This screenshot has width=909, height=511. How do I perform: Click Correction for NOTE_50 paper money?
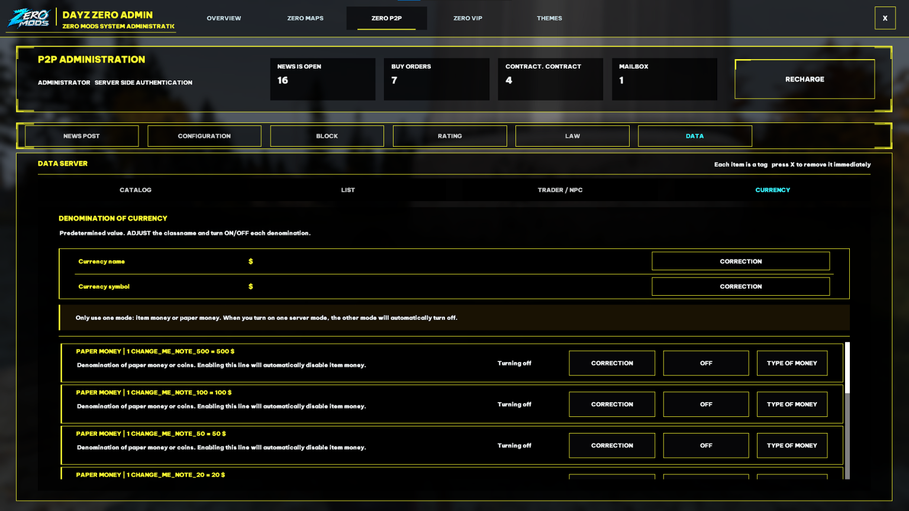[612, 445]
